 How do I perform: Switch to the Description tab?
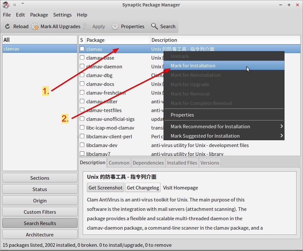tap(92, 163)
